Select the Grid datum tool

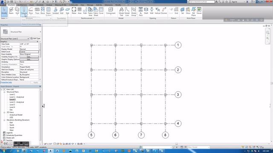tap(176, 11)
